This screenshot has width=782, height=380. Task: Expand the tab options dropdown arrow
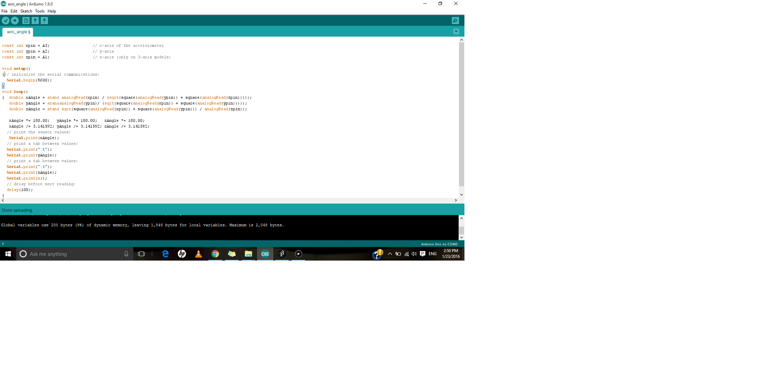pyautogui.click(x=456, y=32)
